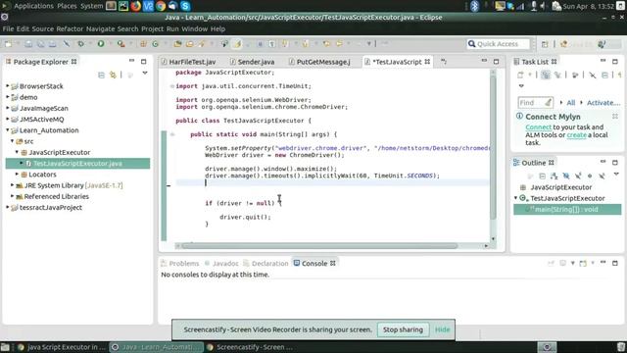627x353 pixels.
Task: Open the Refactor menu
Action: point(70,28)
